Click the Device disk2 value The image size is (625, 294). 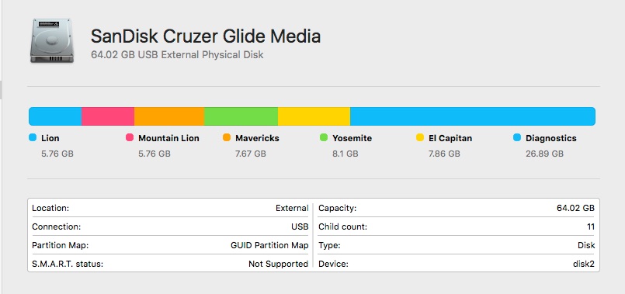click(584, 264)
